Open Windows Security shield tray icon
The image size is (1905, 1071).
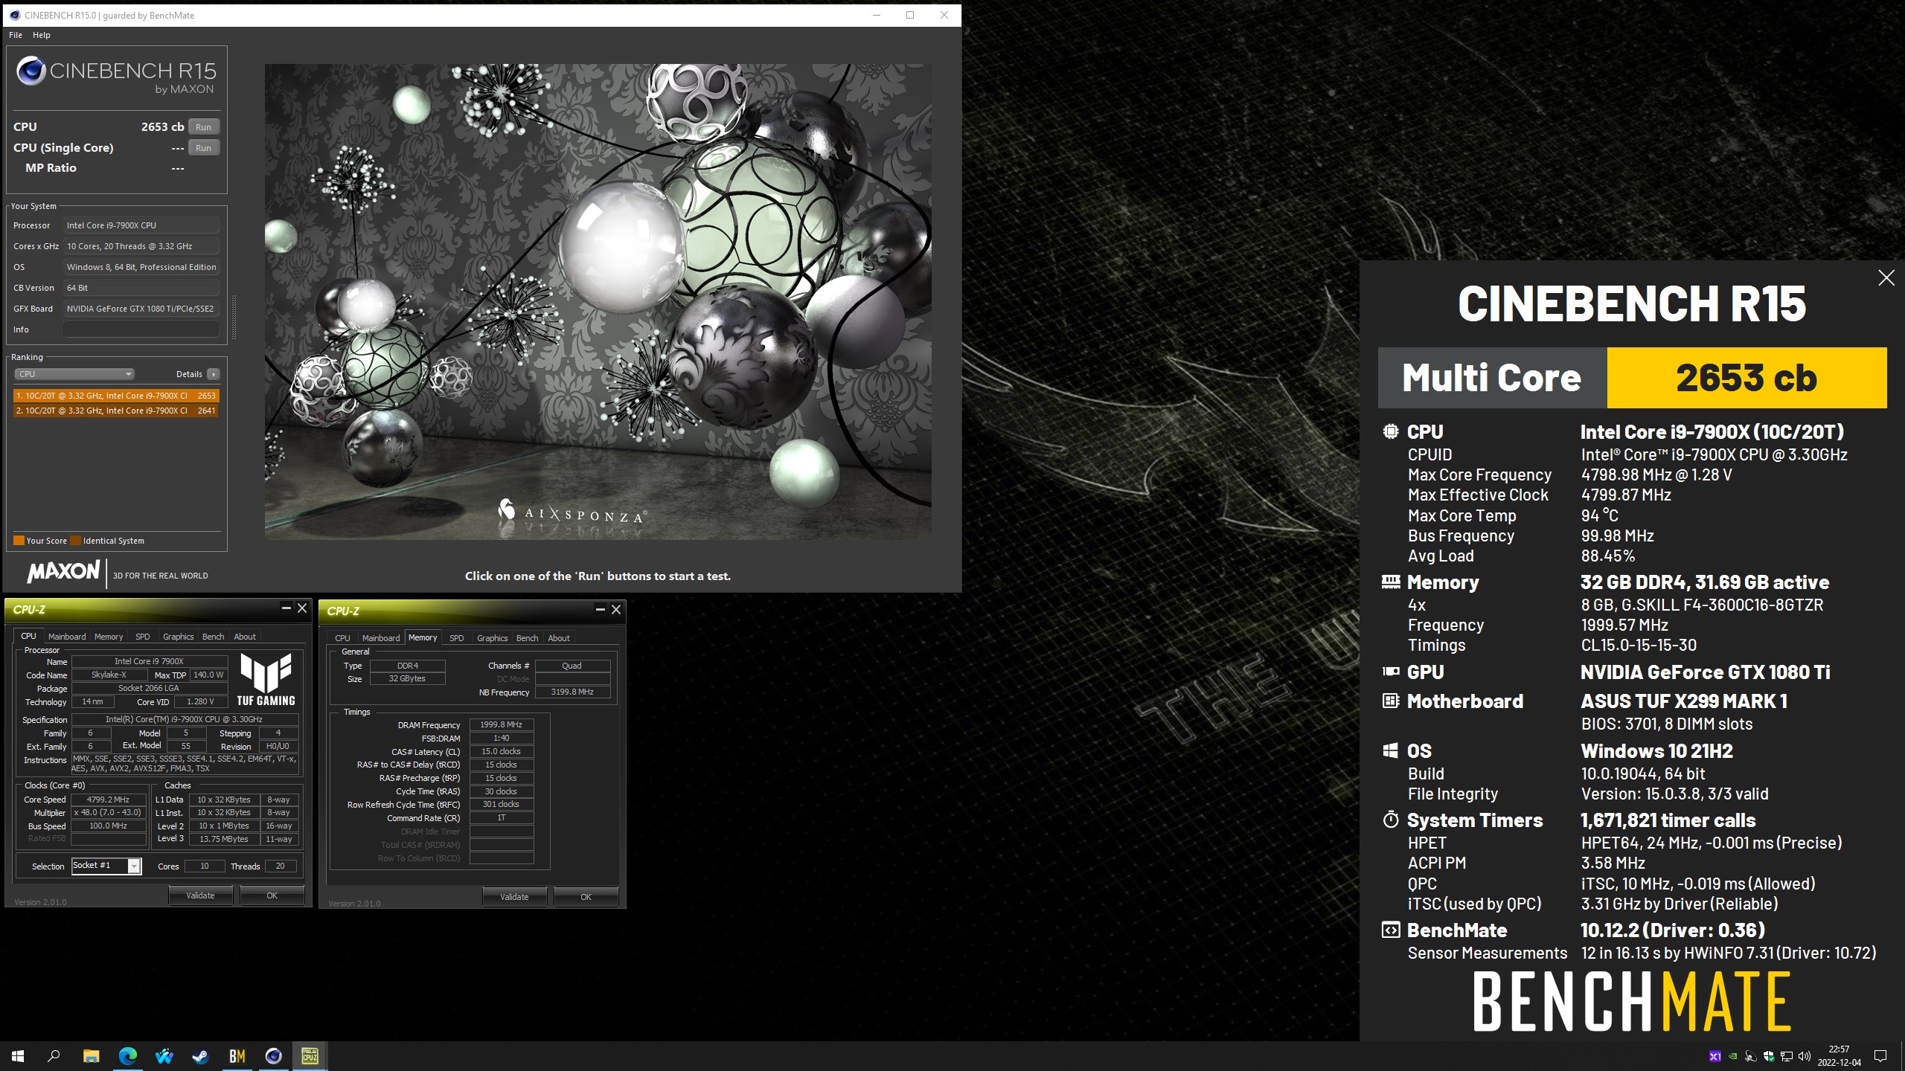1769,1056
